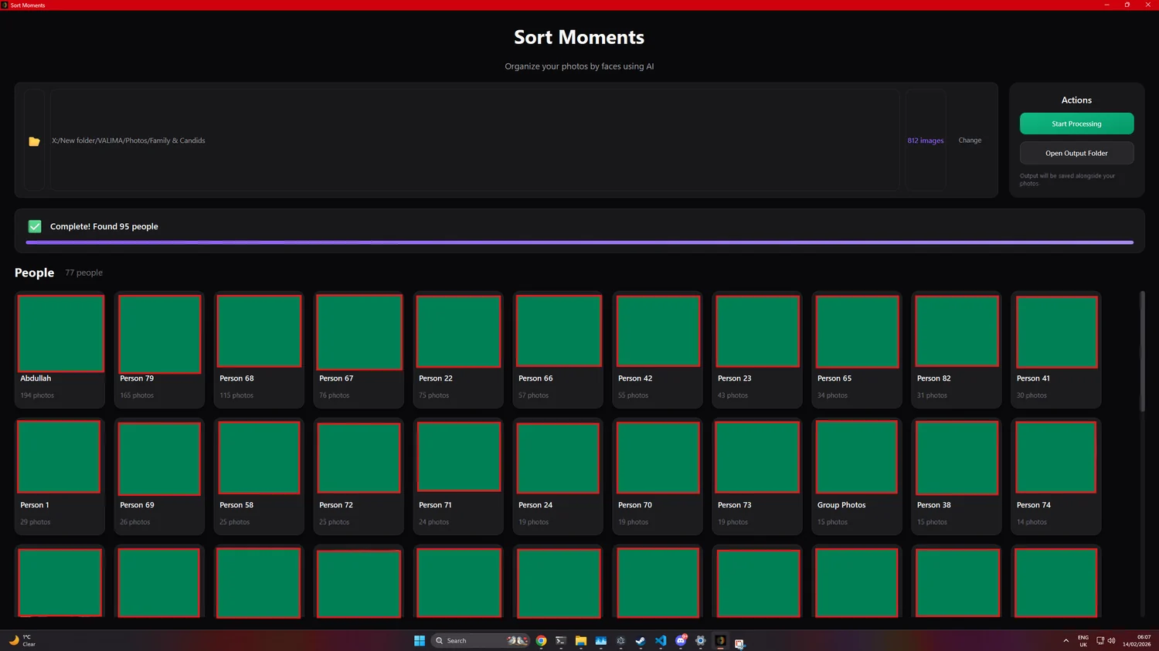Click Open Output Folder button

(1076, 153)
